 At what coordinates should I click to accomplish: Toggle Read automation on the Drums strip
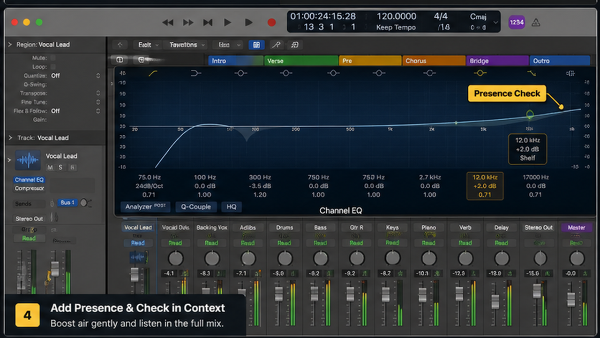(x=284, y=243)
